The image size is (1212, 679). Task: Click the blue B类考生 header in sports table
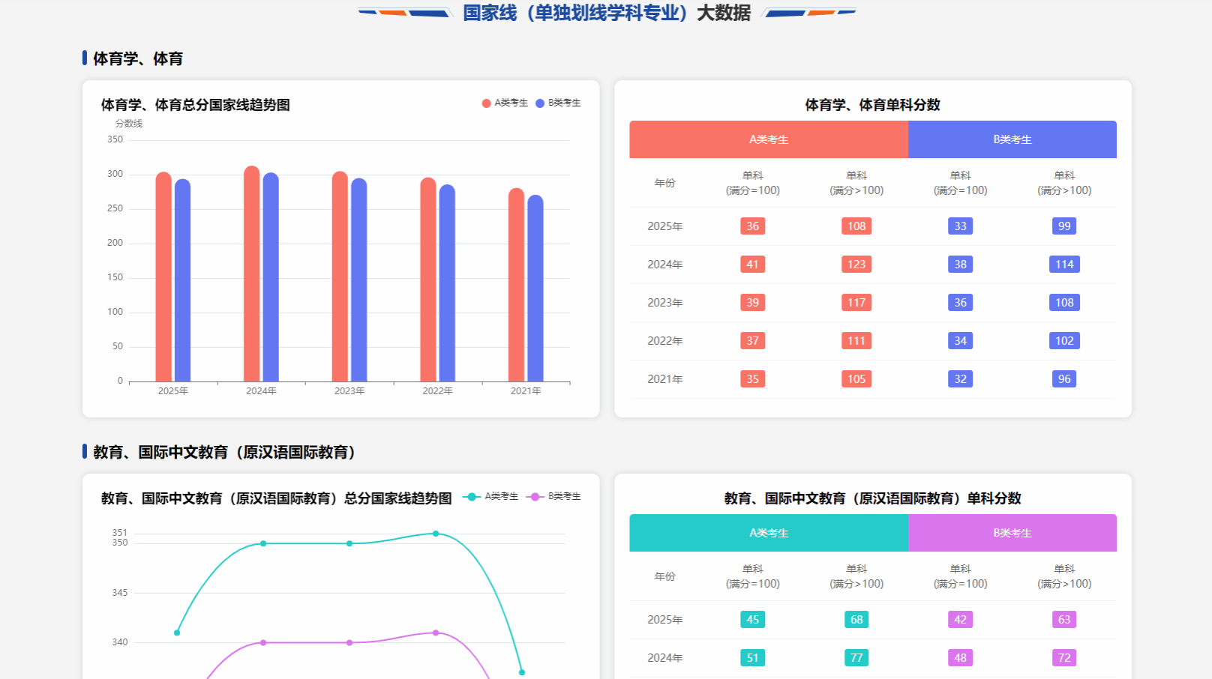[1012, 139]
